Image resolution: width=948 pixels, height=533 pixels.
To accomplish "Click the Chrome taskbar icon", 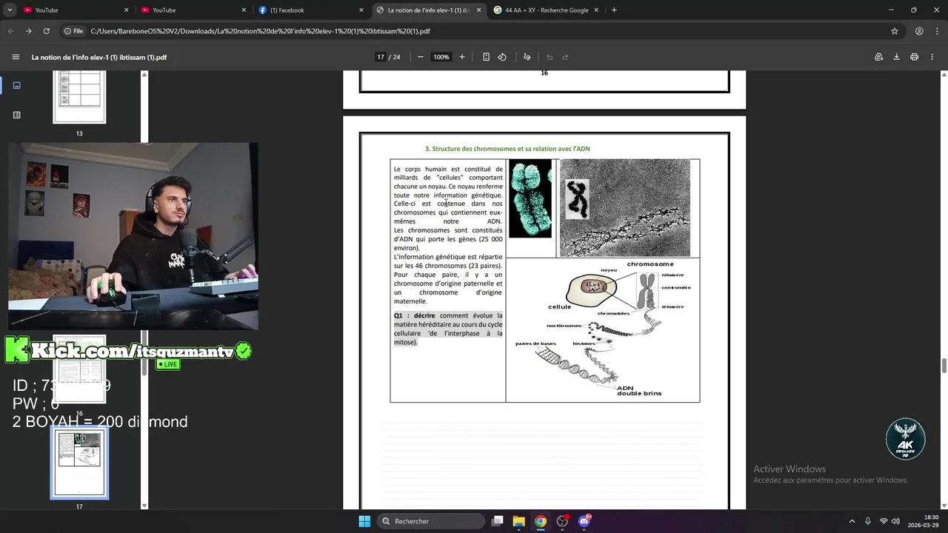I will pos(541,521).
